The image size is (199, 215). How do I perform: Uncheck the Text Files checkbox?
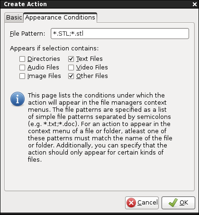click(x=71, y=59)
